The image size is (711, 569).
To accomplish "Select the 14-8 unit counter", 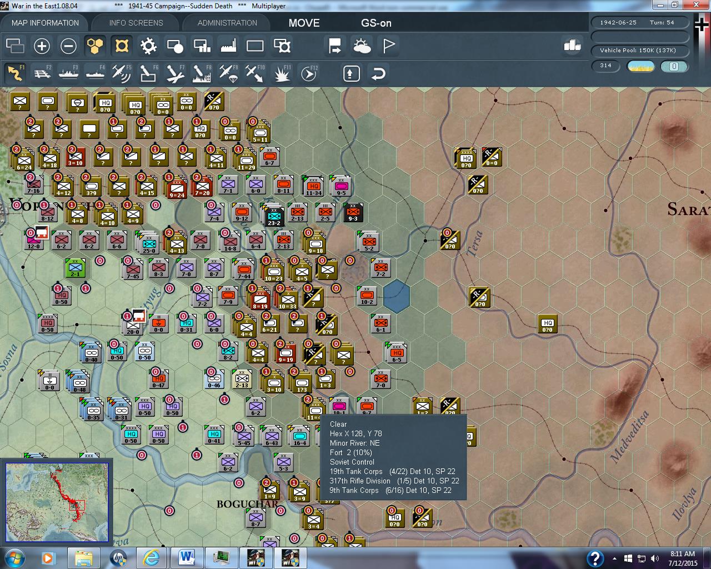I will (x=229, y=242).
